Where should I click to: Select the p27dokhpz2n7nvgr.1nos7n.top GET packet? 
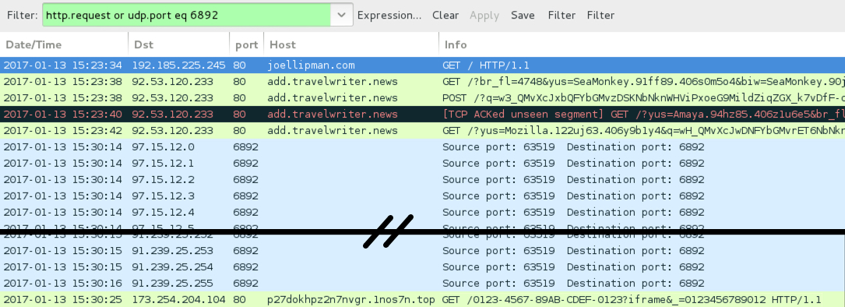422,299
